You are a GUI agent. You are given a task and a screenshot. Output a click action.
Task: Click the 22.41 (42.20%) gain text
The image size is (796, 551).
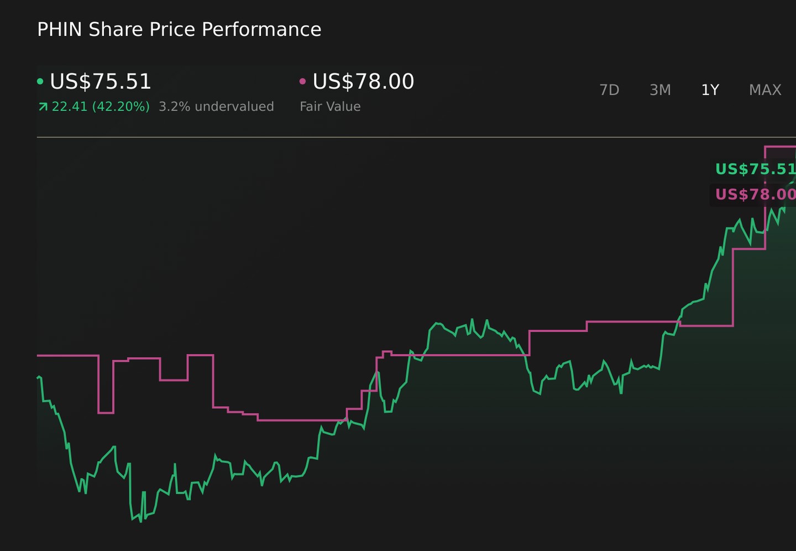(101, 106)
